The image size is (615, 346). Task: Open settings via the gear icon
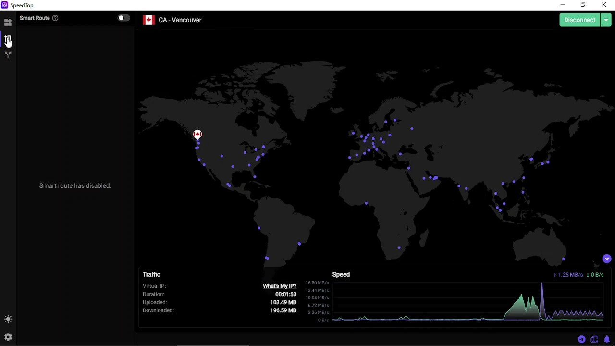pyautogui.click(x=8, y=337)
